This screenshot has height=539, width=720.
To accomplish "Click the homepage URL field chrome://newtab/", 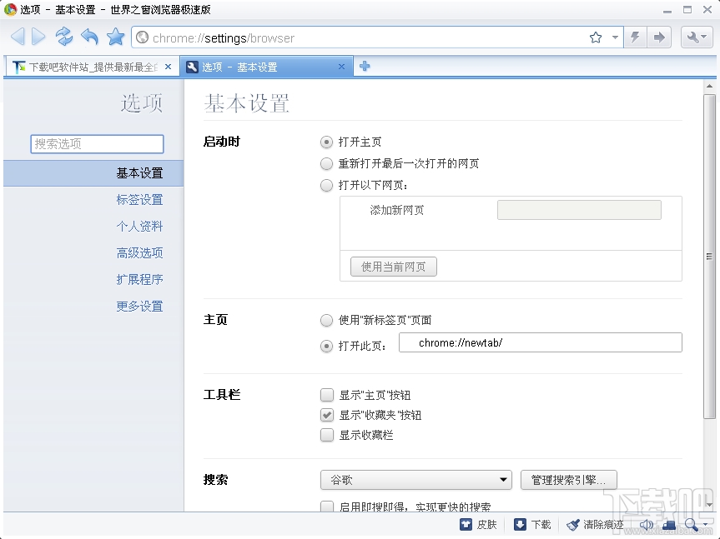I will tap(541, 343).
